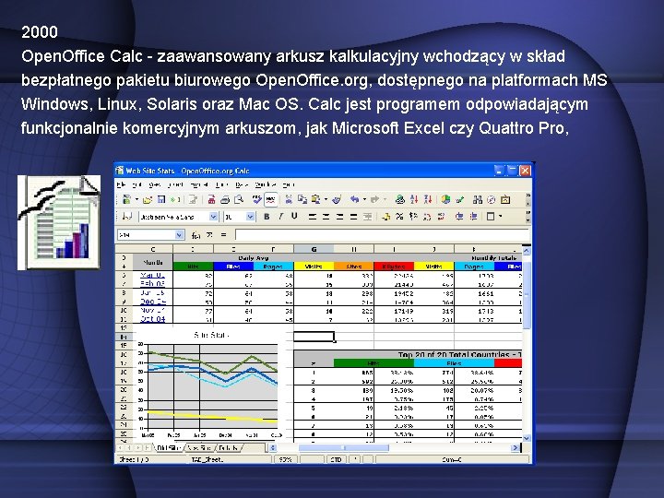The height and width of the screenshot is (498, 664).
Task: Click the Site Stats line chart
Action: tap(210, 384)
